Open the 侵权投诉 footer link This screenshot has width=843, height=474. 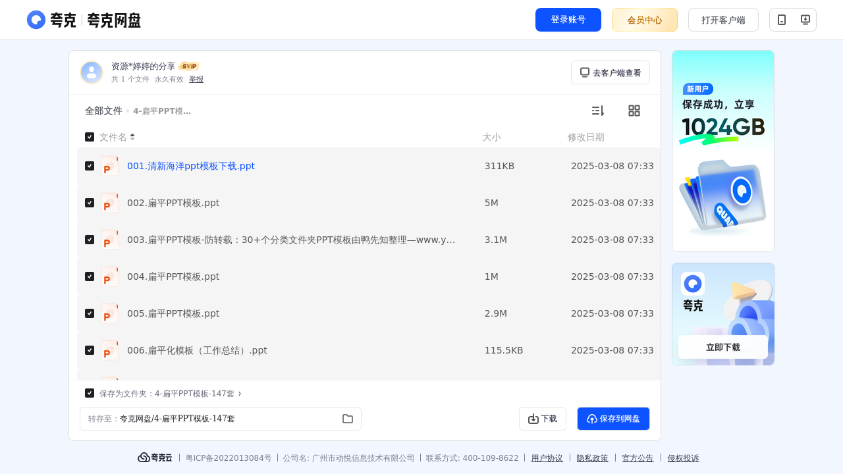click(x=684, y=458)
